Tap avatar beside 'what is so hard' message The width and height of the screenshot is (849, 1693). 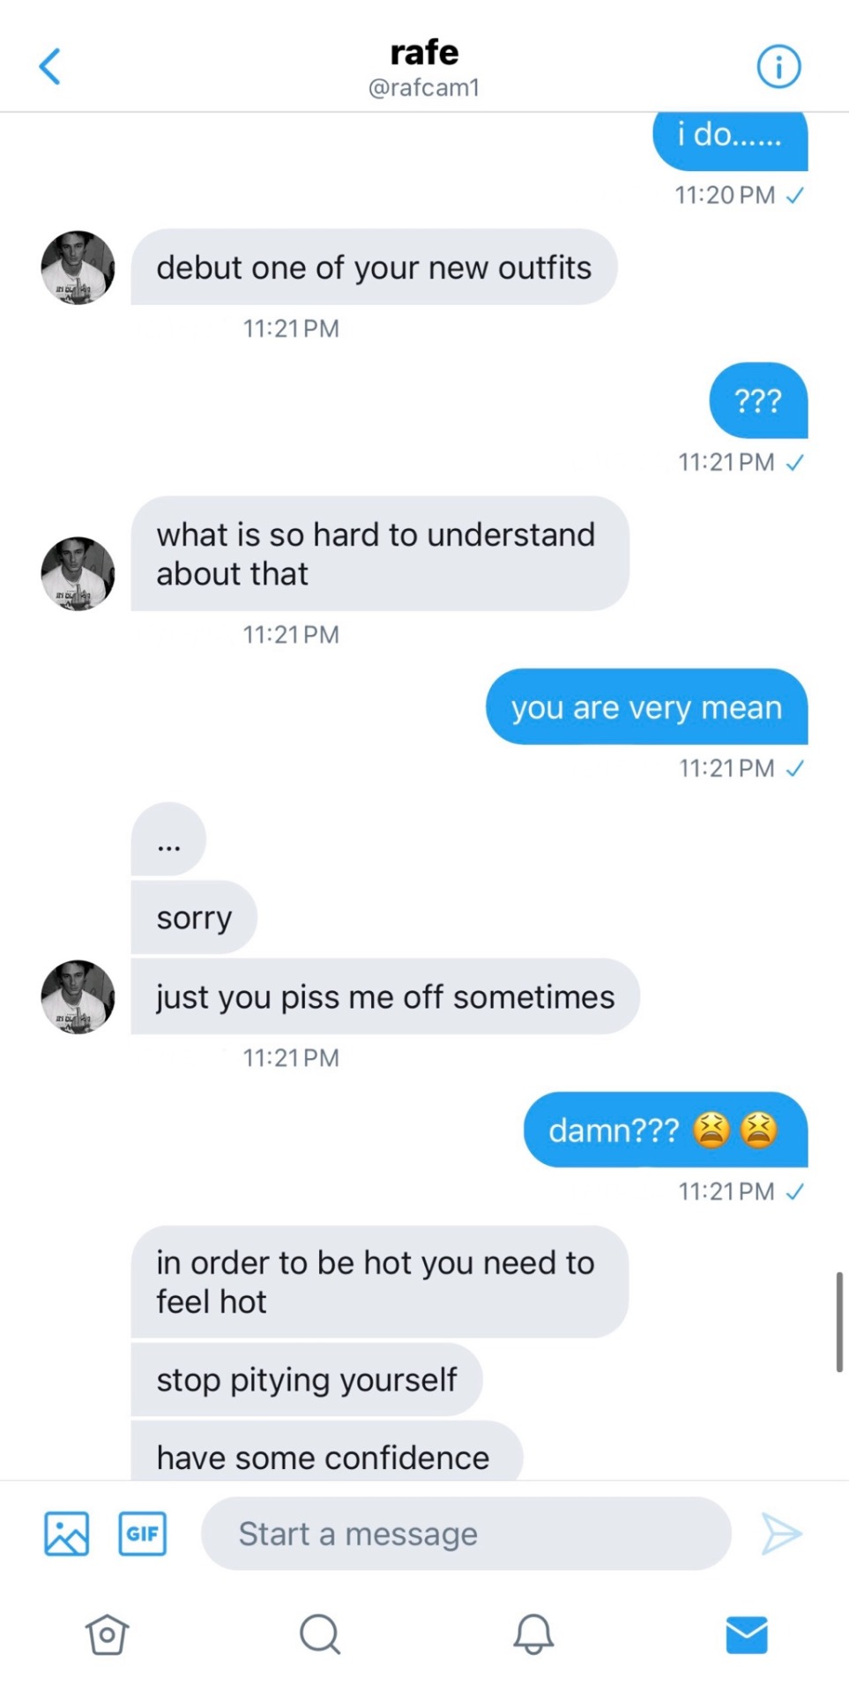pyautogui.click(x=78, y=573)
